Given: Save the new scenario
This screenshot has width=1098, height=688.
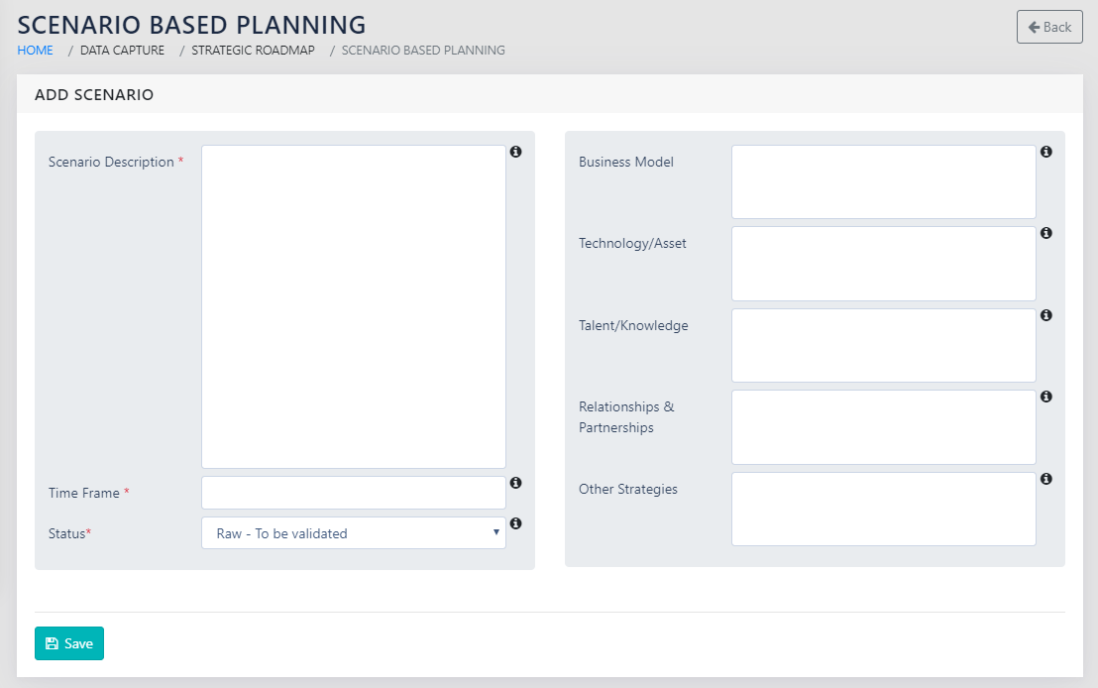Looking at the screenshot, I should (69, 643).
